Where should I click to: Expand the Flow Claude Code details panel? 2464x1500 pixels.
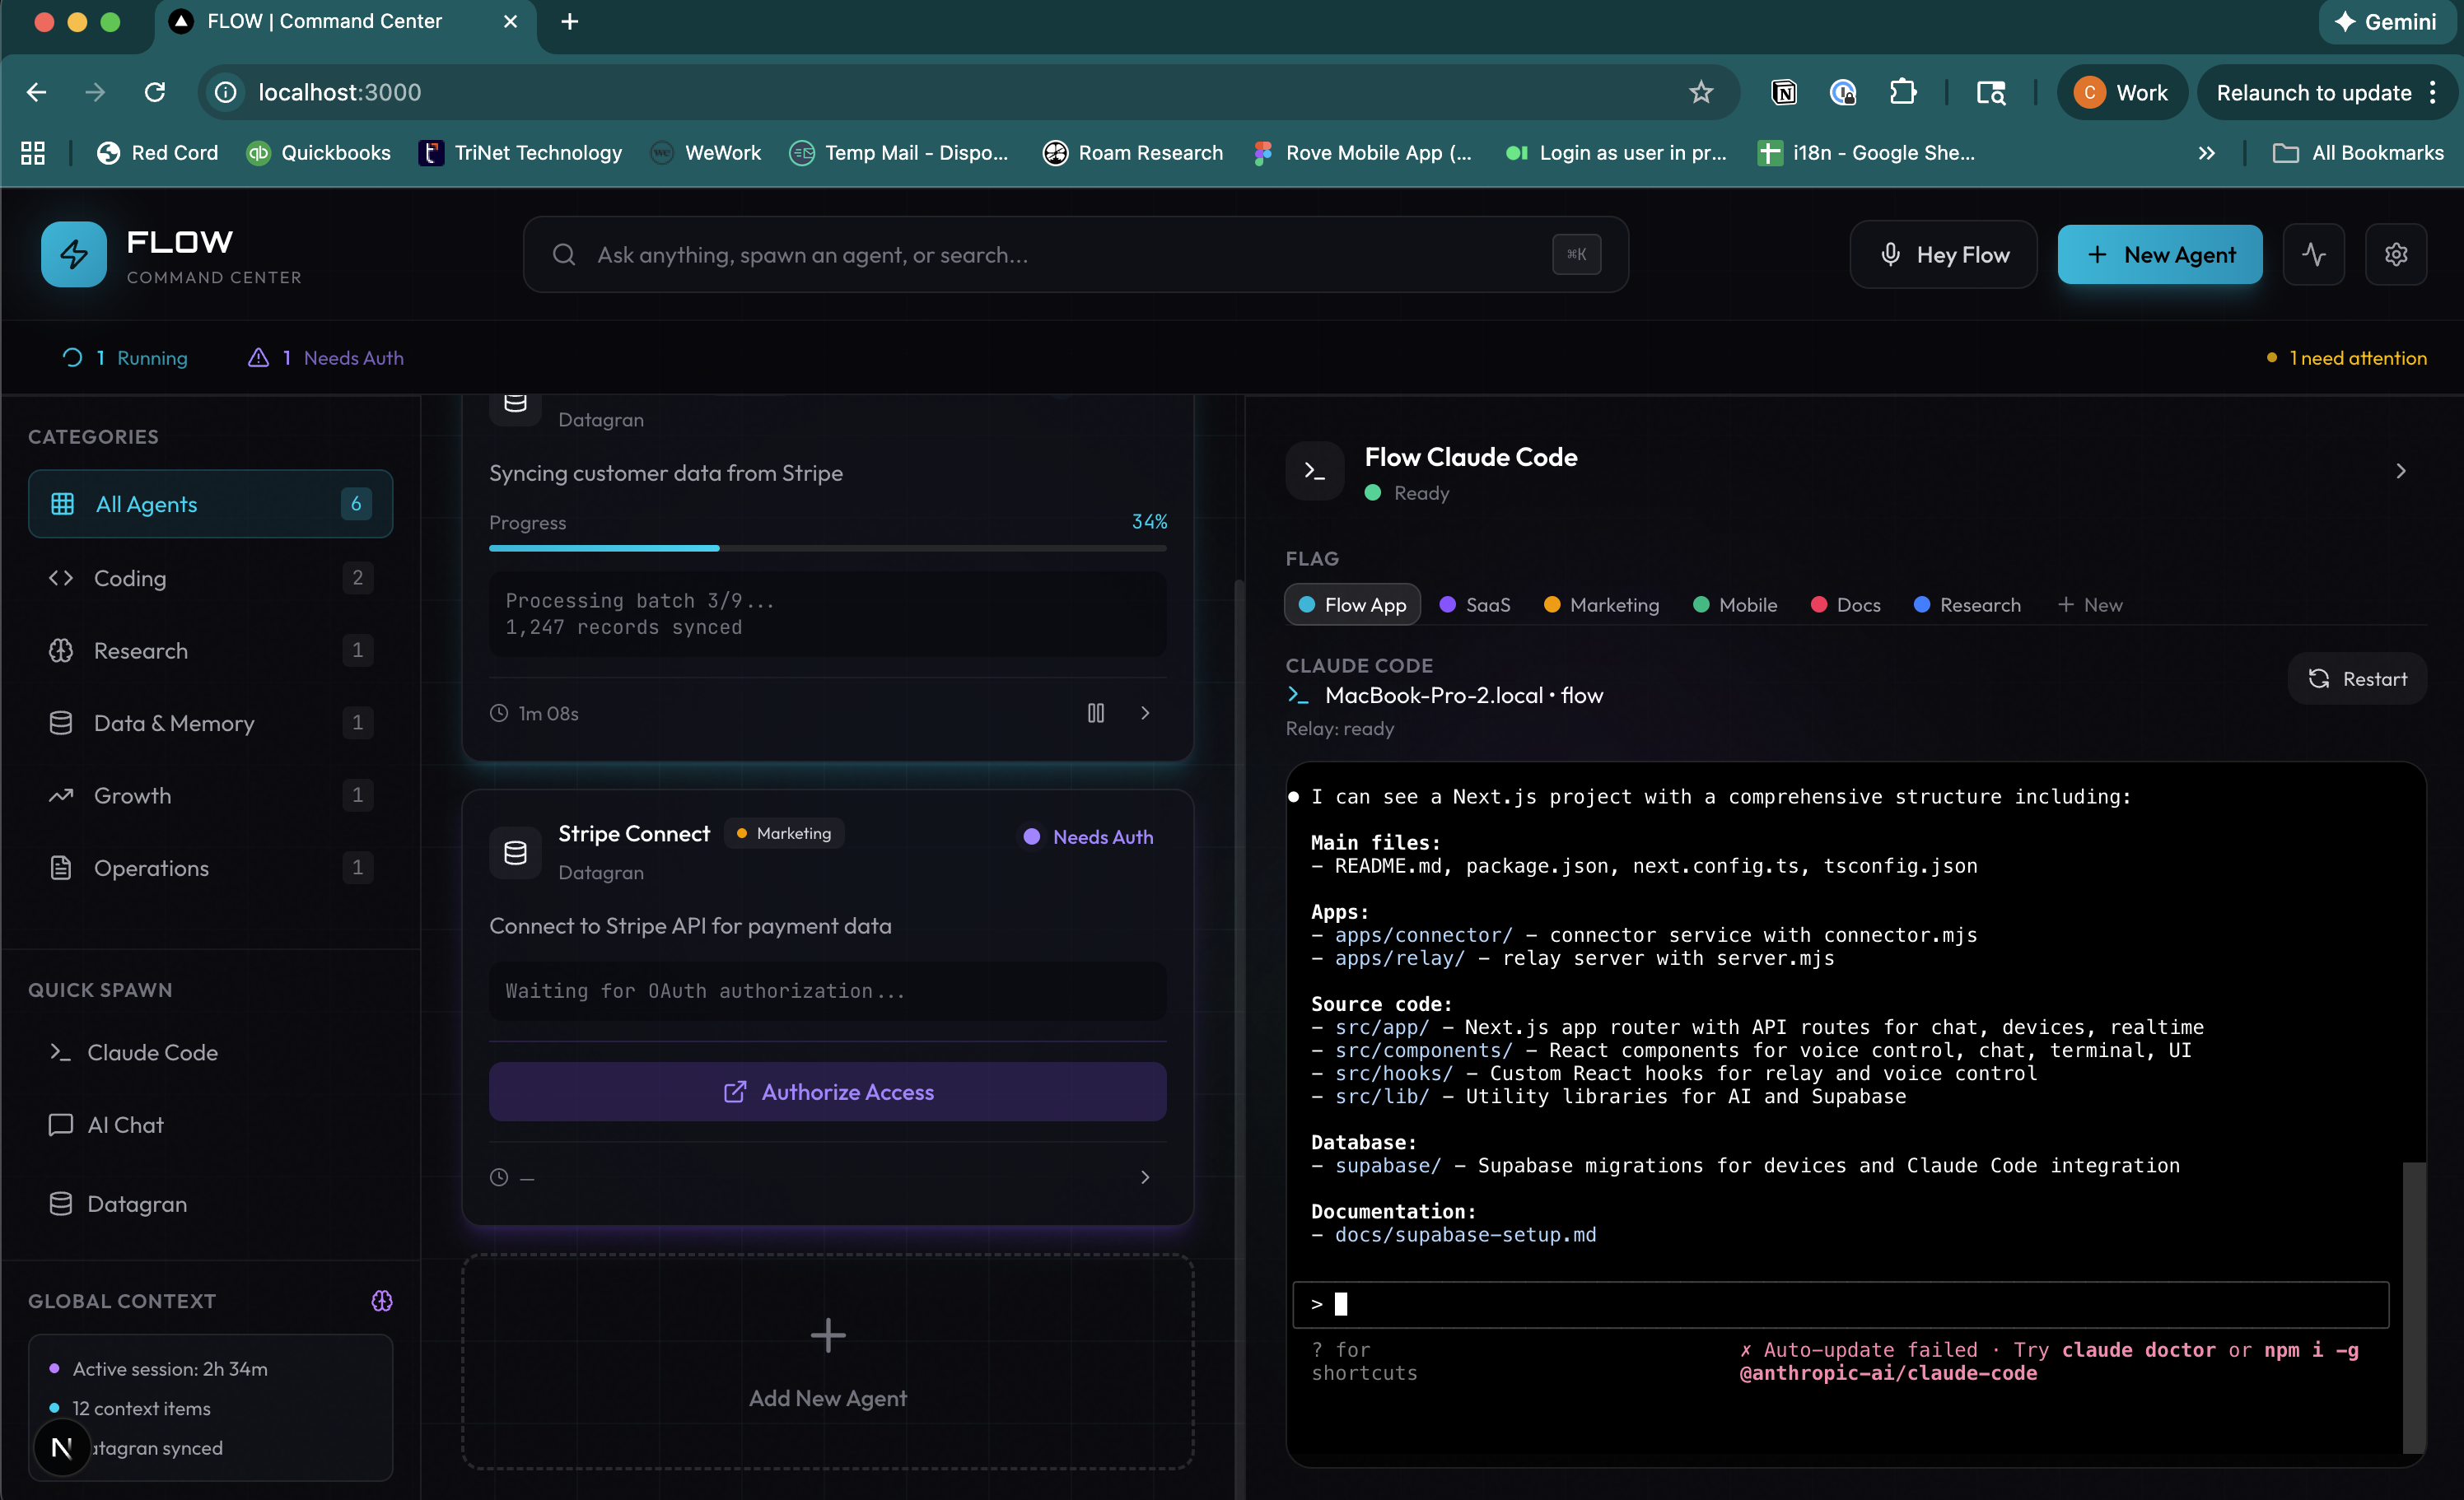[x=2400, y=471]
